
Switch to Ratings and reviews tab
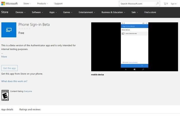(x=30, y=109)
